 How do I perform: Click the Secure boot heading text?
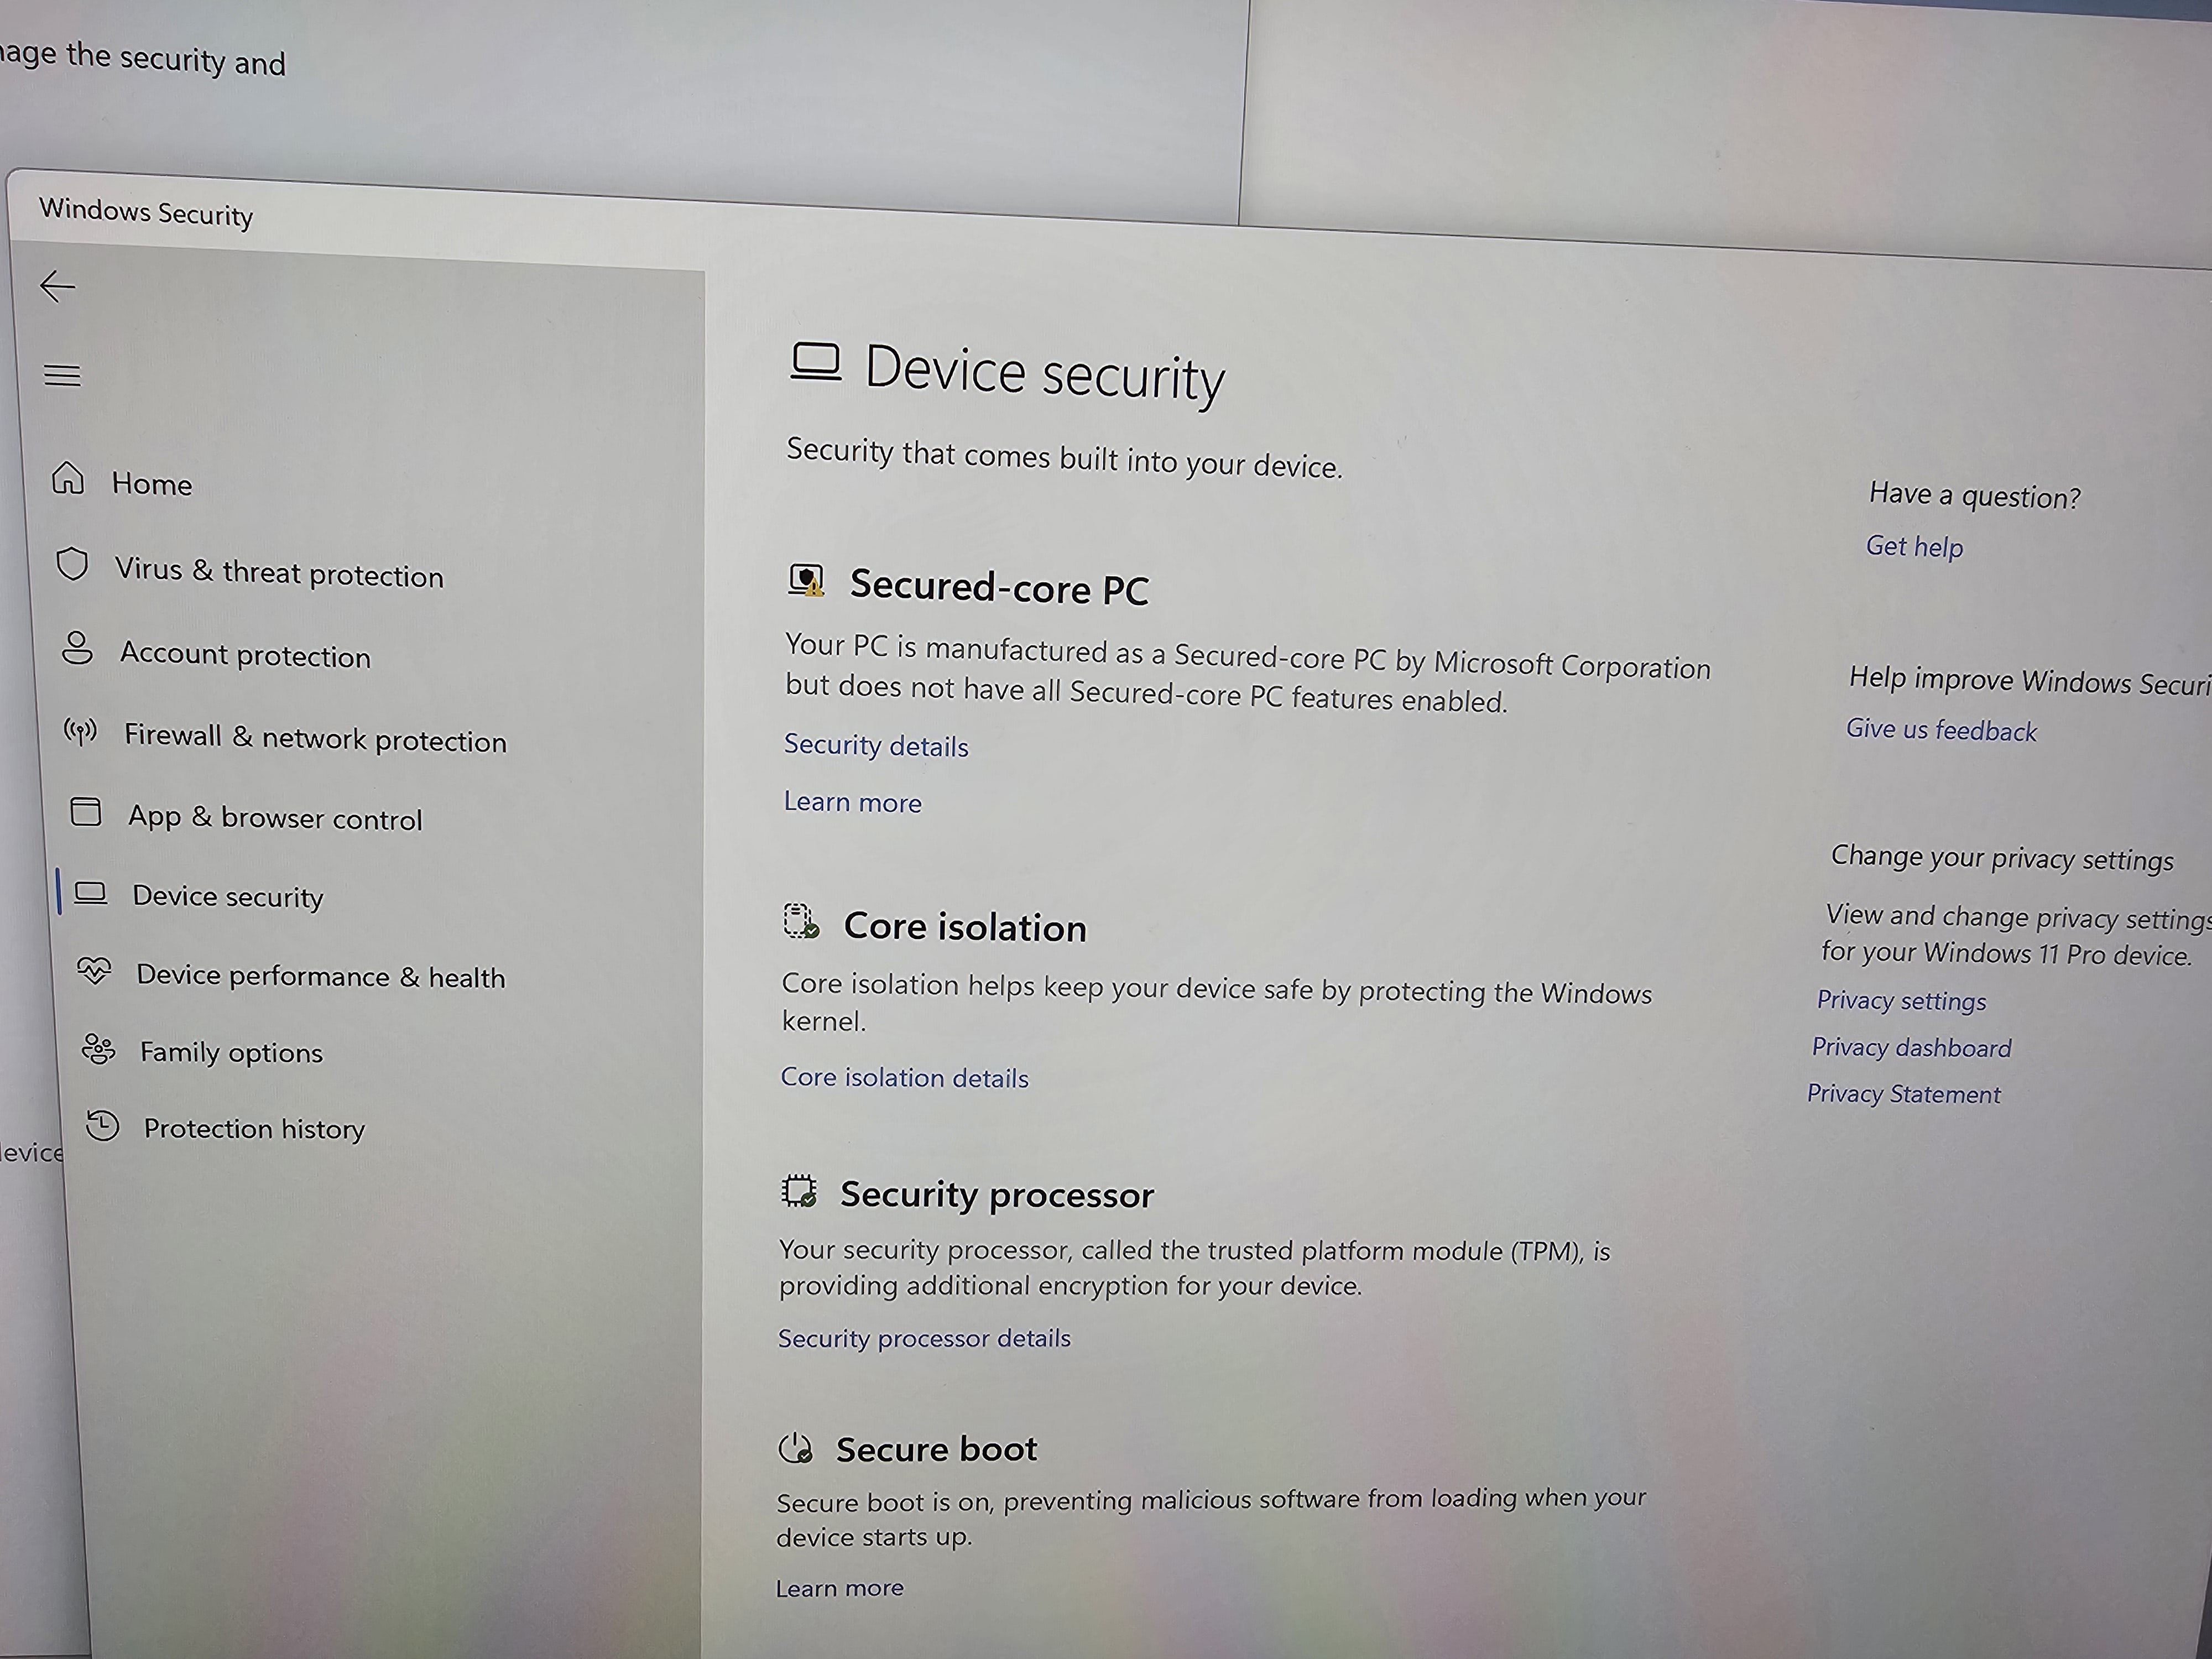point(936,1449)
